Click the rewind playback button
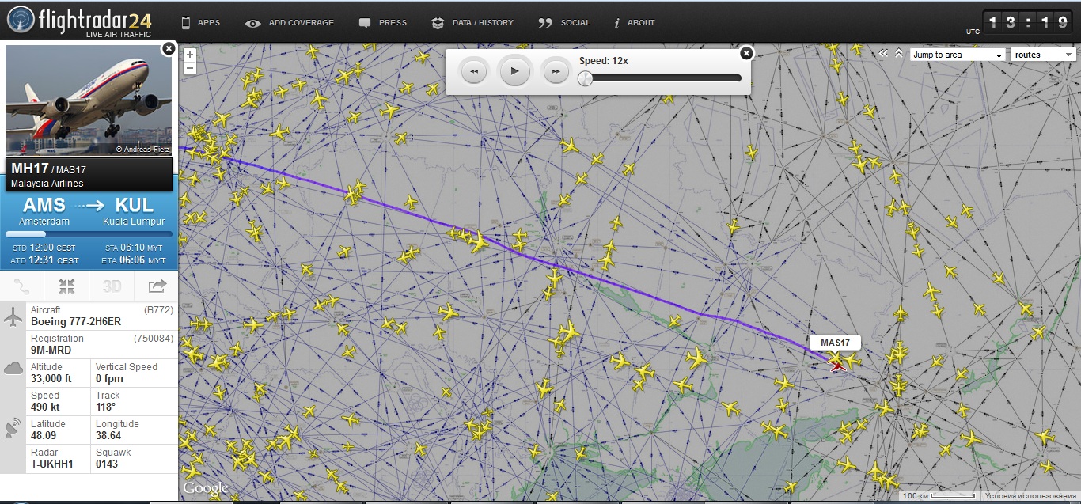1081x504 pixels. tap(473, 71)
